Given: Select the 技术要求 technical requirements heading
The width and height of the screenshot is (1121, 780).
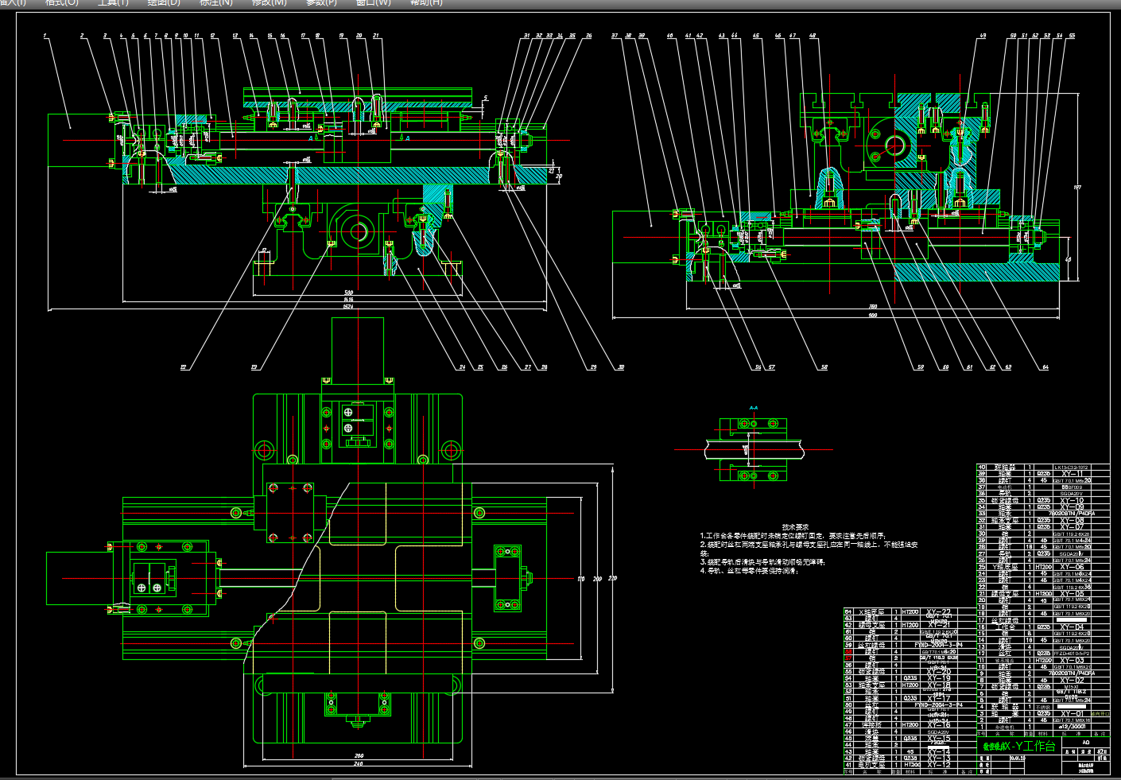Looking at the screenshot, I should pyautogui.click(x=794, y=527).
